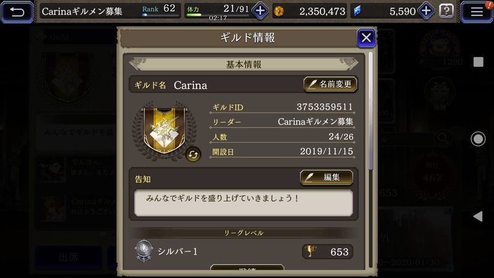Viewport: 494px width, 278px height.
Task: Add crystals with the plus icon
Action: 426,11
